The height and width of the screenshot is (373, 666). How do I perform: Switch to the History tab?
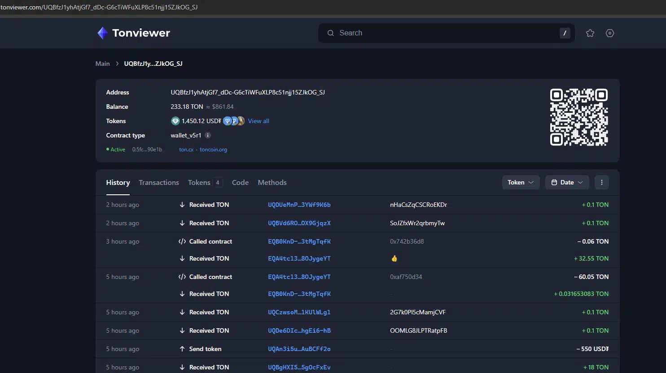(118, 182)
